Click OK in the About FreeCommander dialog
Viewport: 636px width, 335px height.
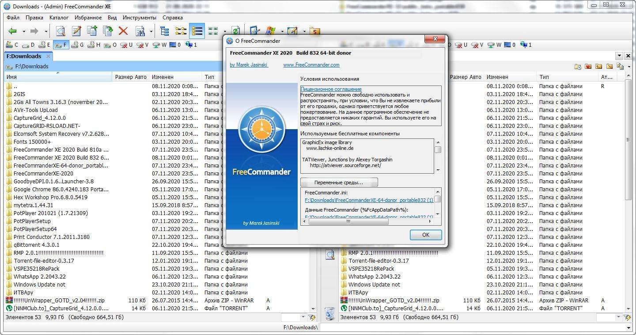425,234
